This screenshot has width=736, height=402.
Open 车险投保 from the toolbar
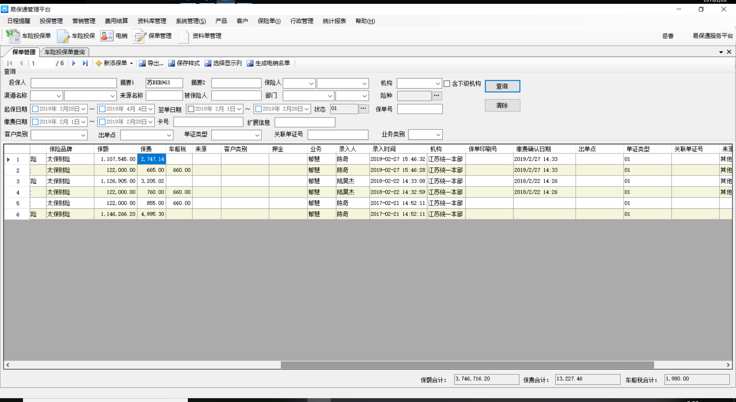point(63,36)
